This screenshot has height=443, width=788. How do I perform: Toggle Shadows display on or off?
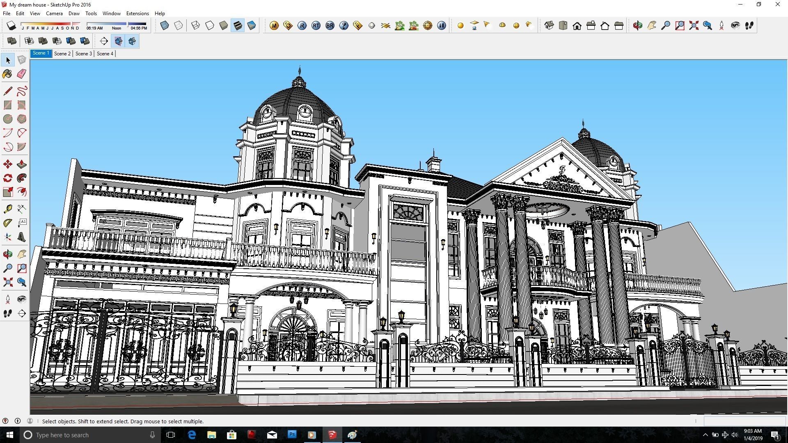click(x=11, y=25)
